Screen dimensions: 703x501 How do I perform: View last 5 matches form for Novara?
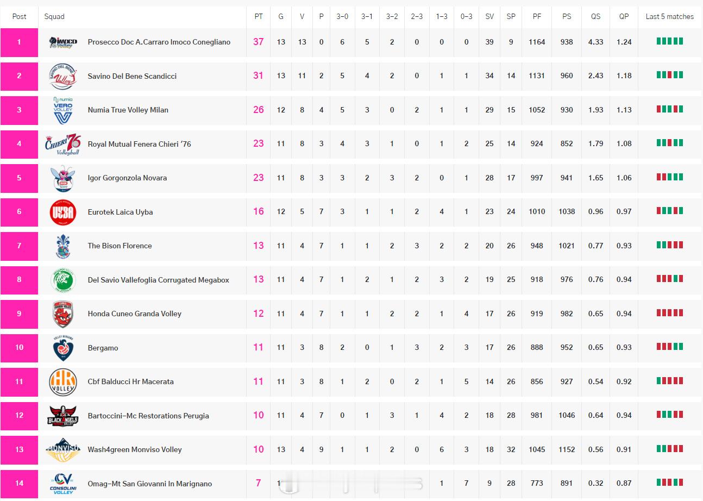coord(670,177)
